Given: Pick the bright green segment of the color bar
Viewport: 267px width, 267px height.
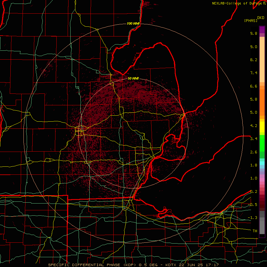Looking at the screenshot, I should [x=262, y=143].
